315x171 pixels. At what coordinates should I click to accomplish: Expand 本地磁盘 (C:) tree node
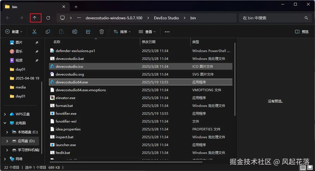[x=7, y=132]
